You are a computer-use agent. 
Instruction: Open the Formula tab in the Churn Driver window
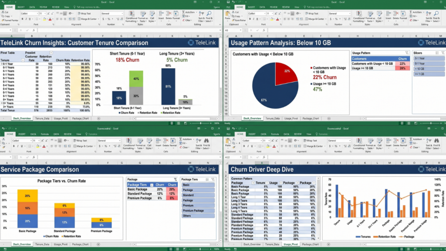pyautogui.click(x=275, y=134)
